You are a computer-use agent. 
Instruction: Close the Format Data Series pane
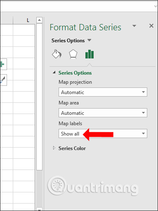click(x=151, y=26)
